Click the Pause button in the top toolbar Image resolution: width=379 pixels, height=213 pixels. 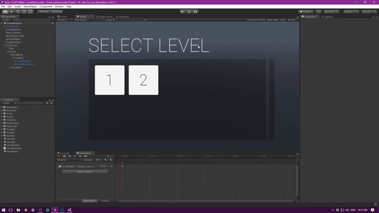pyautogui.click(x=189, y=12)
